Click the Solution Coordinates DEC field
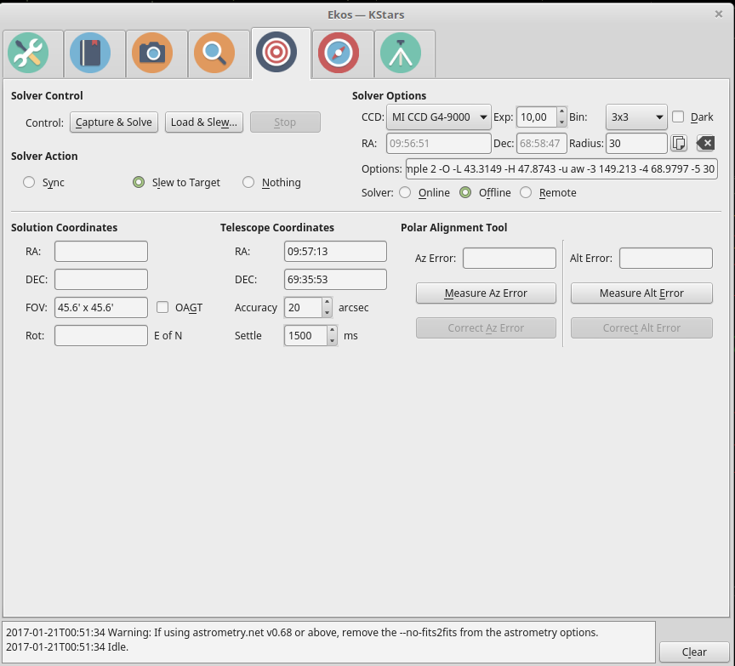 coord(101,279)
